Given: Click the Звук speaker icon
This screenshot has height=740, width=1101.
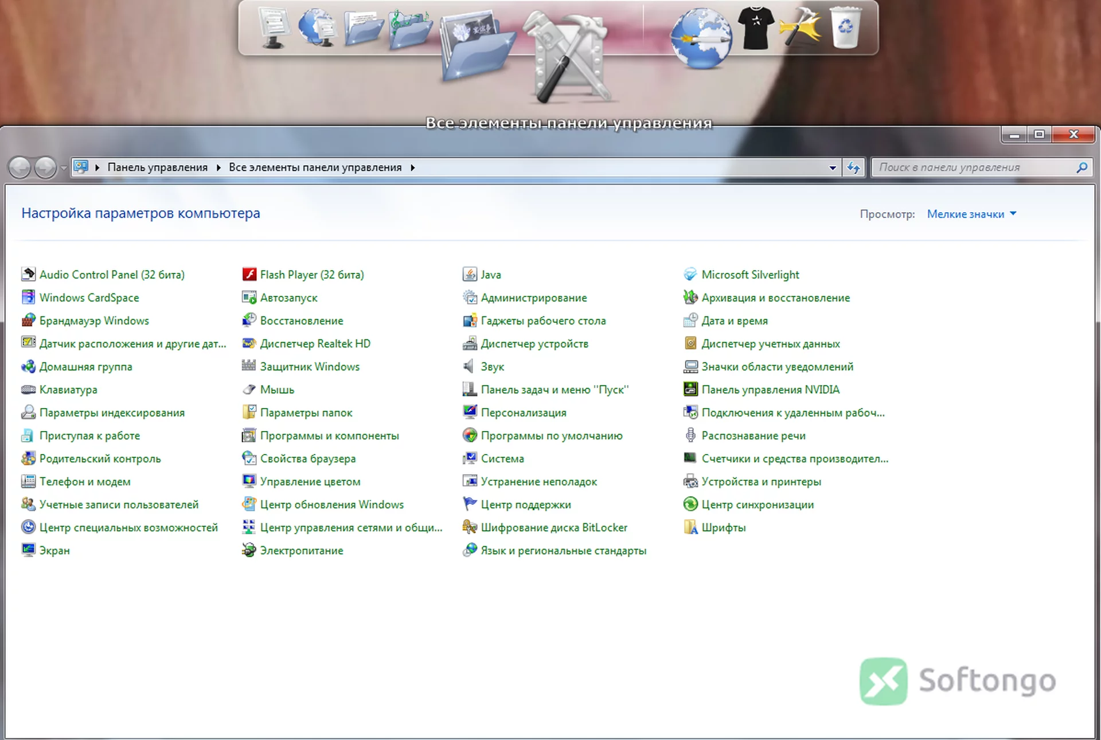Looking at the screenshot, I should 470,366.
